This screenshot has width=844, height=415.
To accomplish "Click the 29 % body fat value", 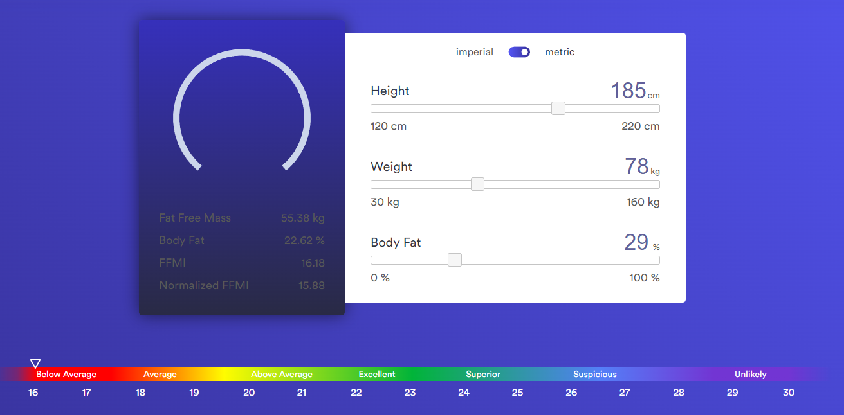I will [642, 242].
